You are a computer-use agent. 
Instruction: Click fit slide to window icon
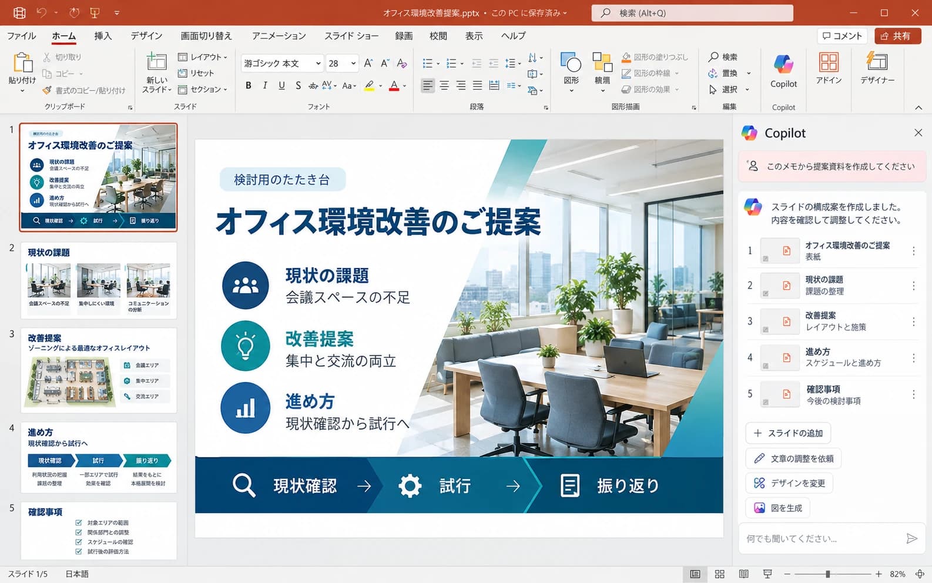click(920, 574)
